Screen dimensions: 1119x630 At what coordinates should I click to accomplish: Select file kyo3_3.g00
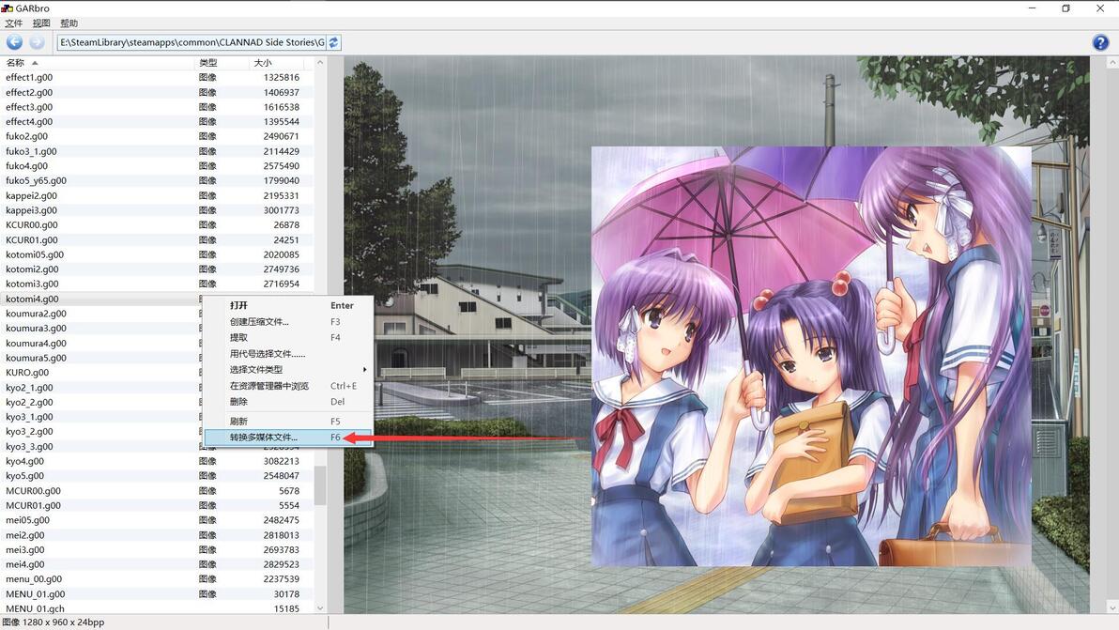click(x=29, y=447)
